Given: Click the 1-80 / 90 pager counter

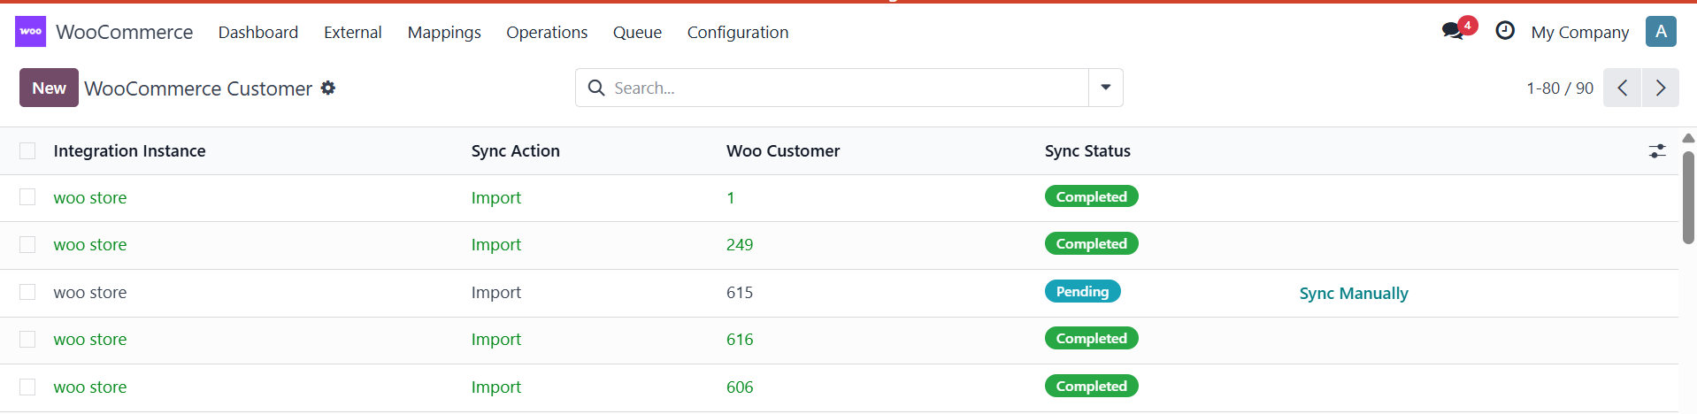Looking at the screenshot, I should (x=1560, y=88).
